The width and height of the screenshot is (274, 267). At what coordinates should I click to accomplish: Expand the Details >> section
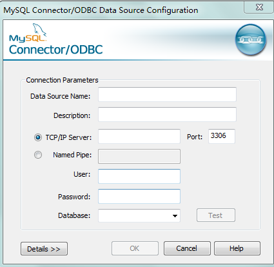pyautogui.click(x=44, y=249)
